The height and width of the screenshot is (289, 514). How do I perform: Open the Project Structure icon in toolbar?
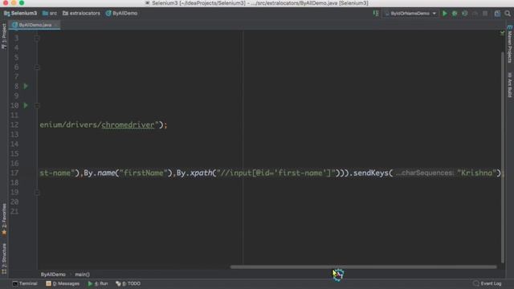pyautogui.click(x=497, y=14)
